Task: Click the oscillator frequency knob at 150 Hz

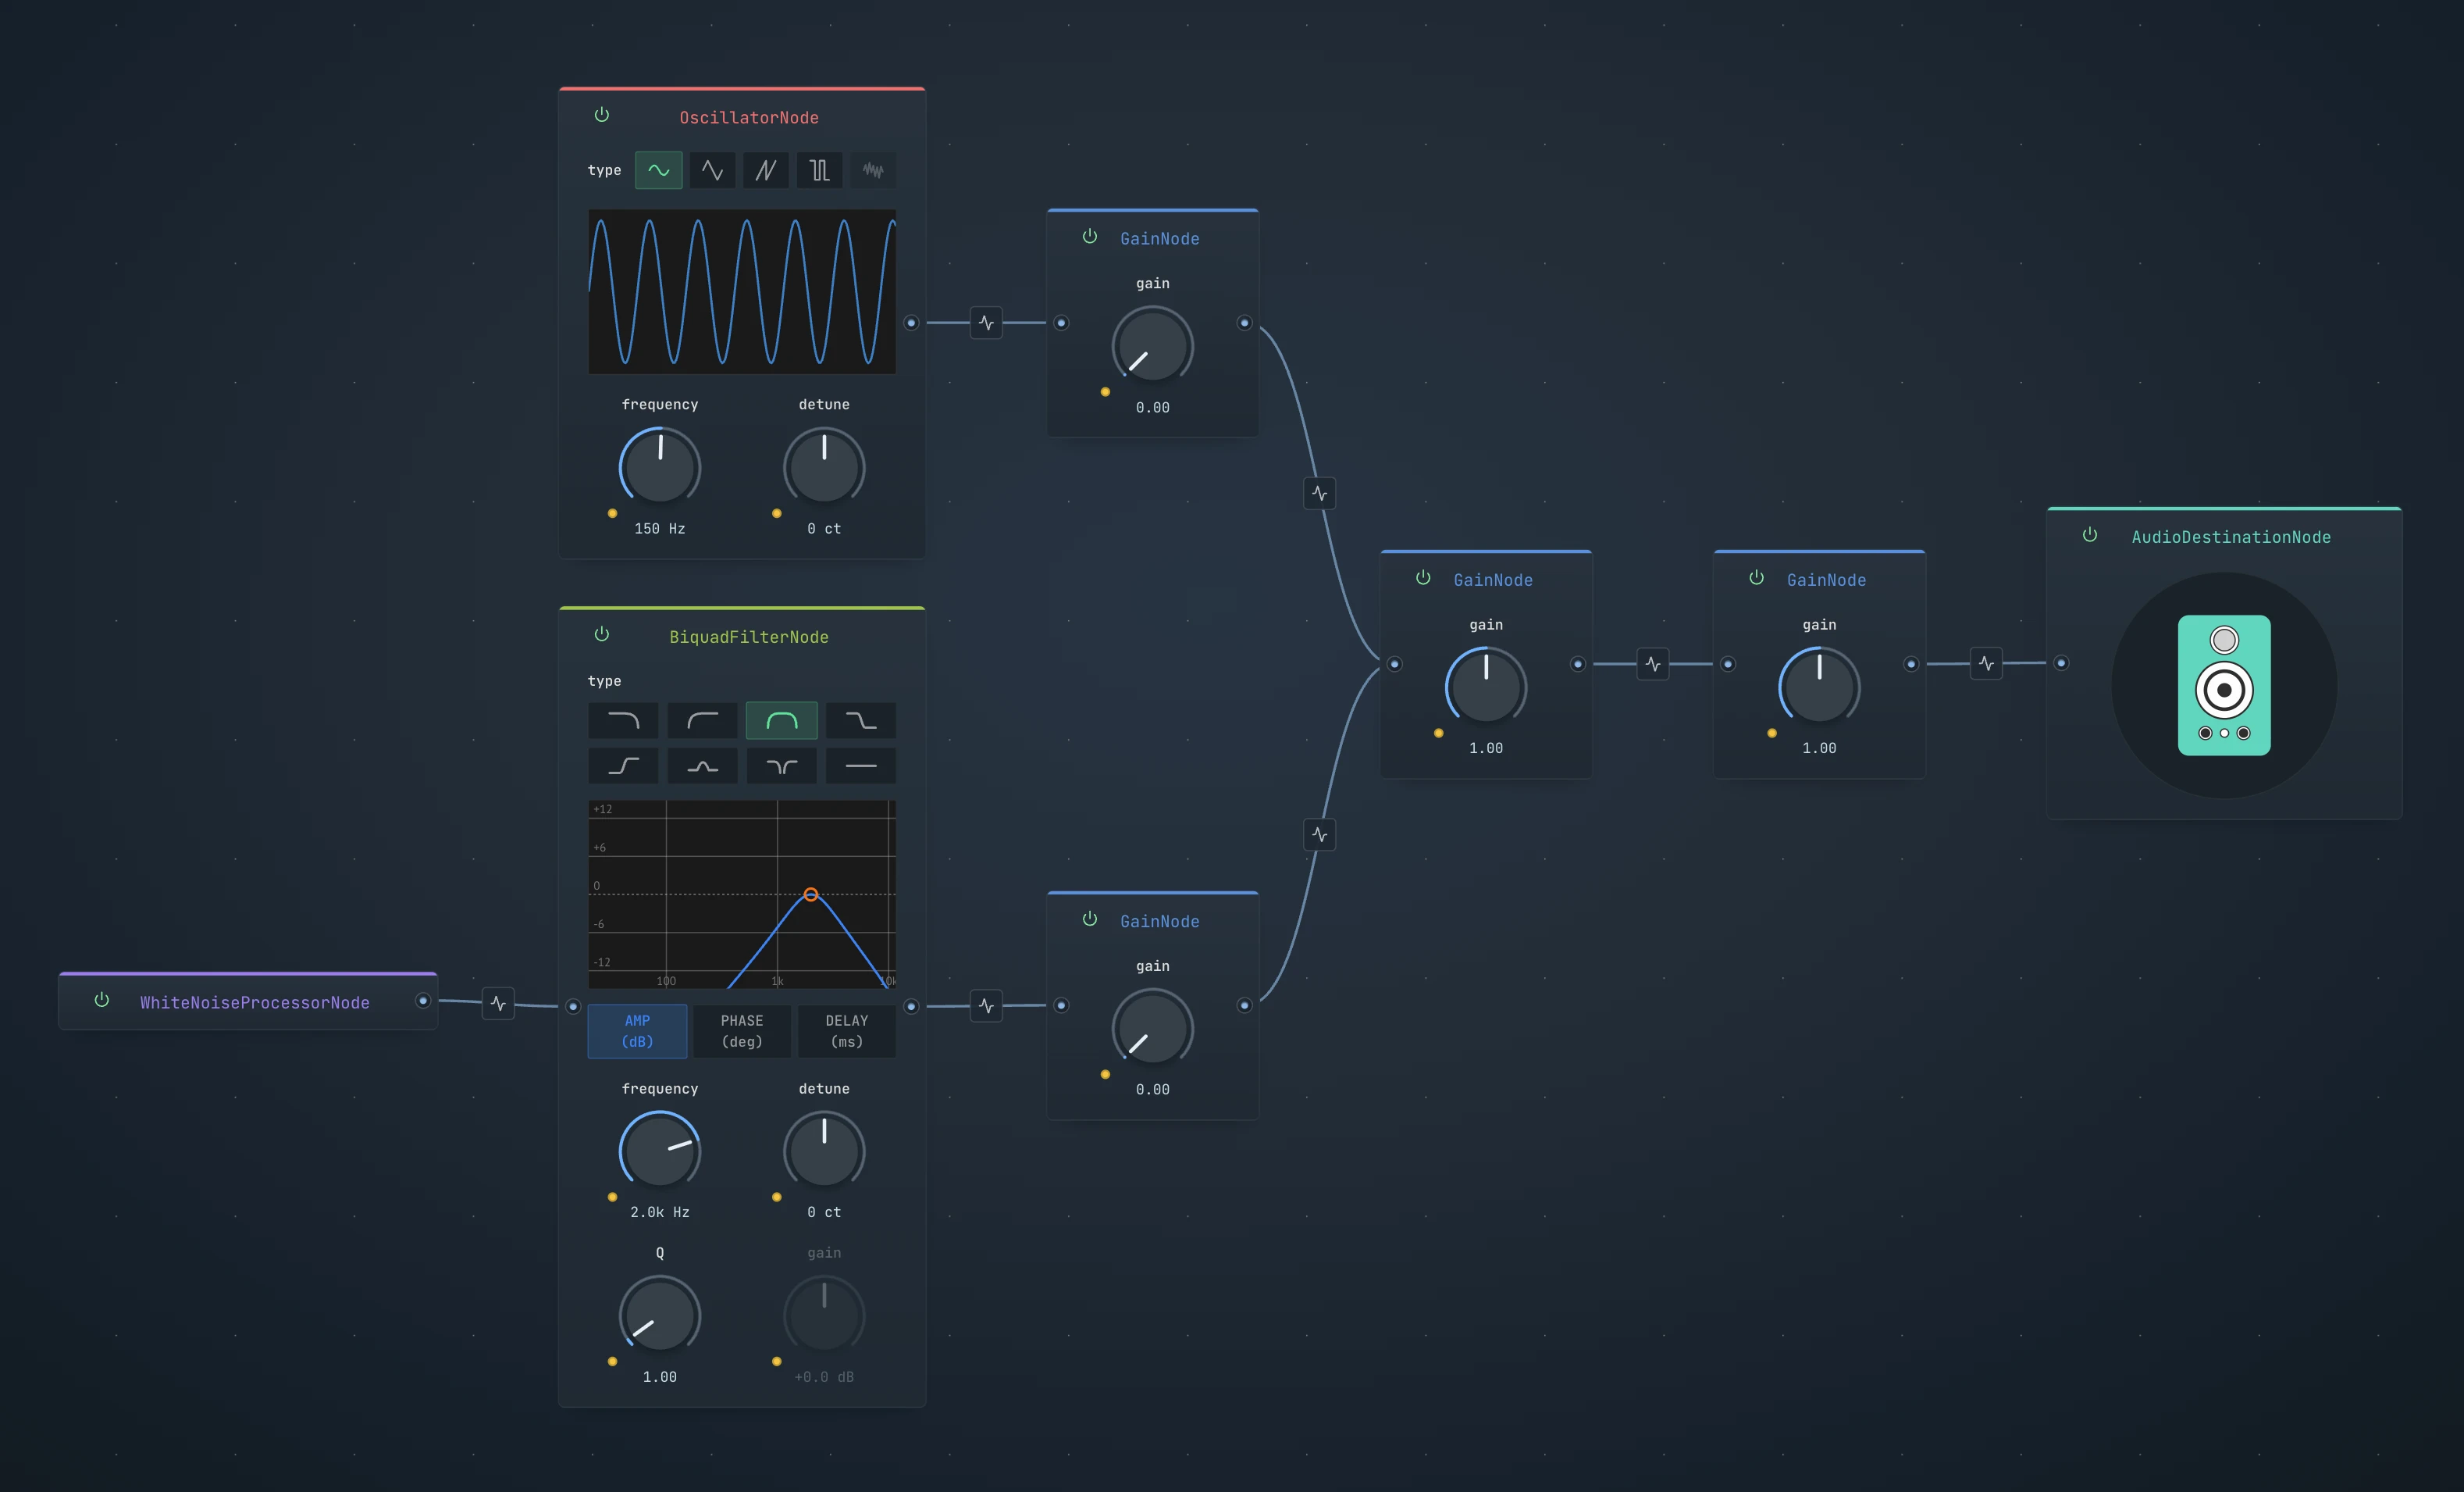Action: [x=660, y=467]
